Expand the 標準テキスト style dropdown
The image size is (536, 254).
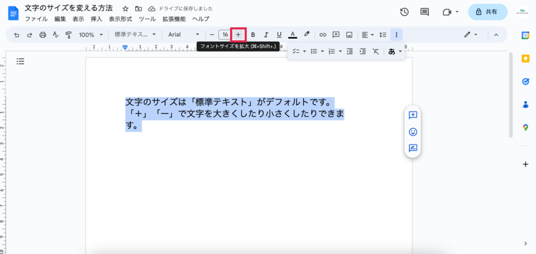point(135,35)
